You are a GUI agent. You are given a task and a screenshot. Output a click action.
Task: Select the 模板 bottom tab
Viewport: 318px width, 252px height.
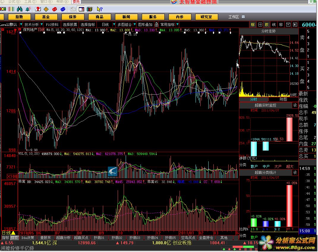click(x=14, y=238)
